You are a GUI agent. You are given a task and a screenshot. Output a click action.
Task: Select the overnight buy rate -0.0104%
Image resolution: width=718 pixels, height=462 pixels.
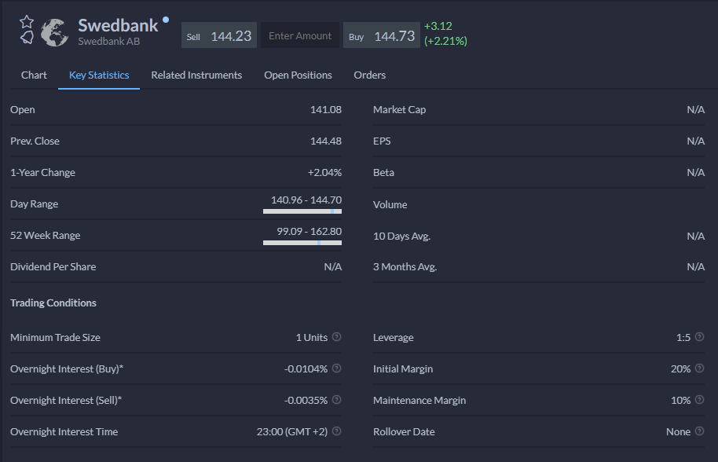(306, 369)
